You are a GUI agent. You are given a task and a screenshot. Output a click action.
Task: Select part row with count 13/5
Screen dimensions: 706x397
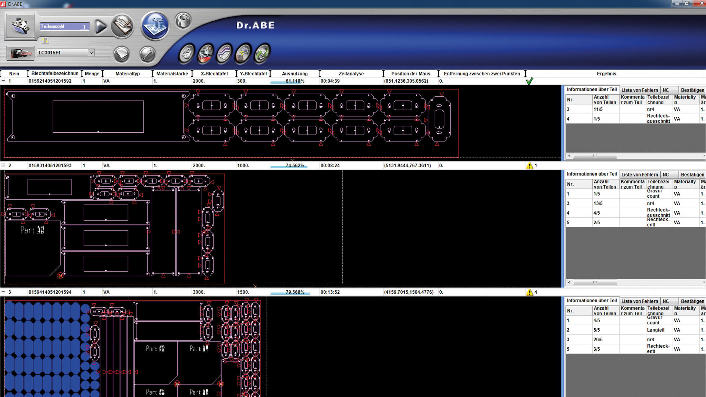tap(635, 203)
